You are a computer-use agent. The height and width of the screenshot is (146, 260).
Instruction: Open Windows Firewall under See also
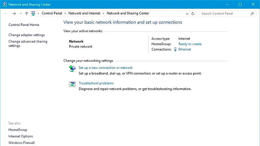(21, 142)
